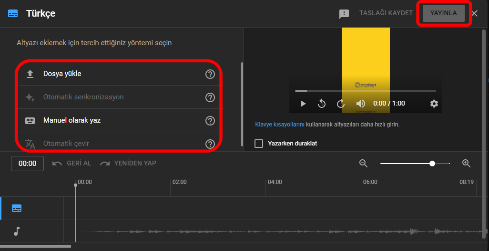This screenshot has height=251, width=489.
Task: Zoom in on the timeline
Action: 467,164
